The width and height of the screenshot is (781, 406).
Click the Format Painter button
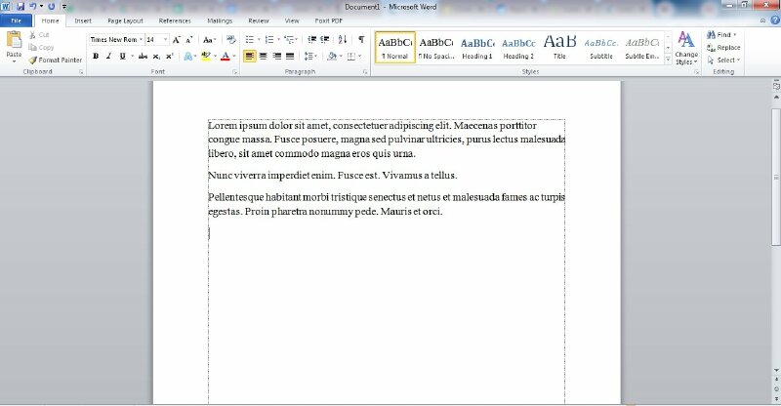pyautogui.click(x=55, y=60)
